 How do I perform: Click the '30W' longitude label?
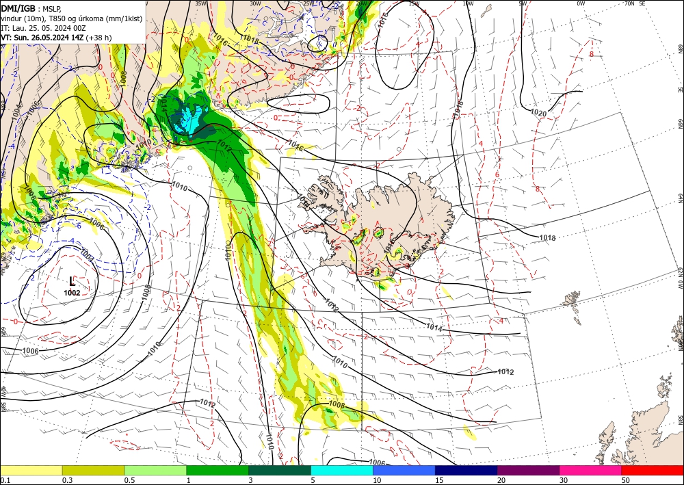pyautogui.click(x=255, y=3)
